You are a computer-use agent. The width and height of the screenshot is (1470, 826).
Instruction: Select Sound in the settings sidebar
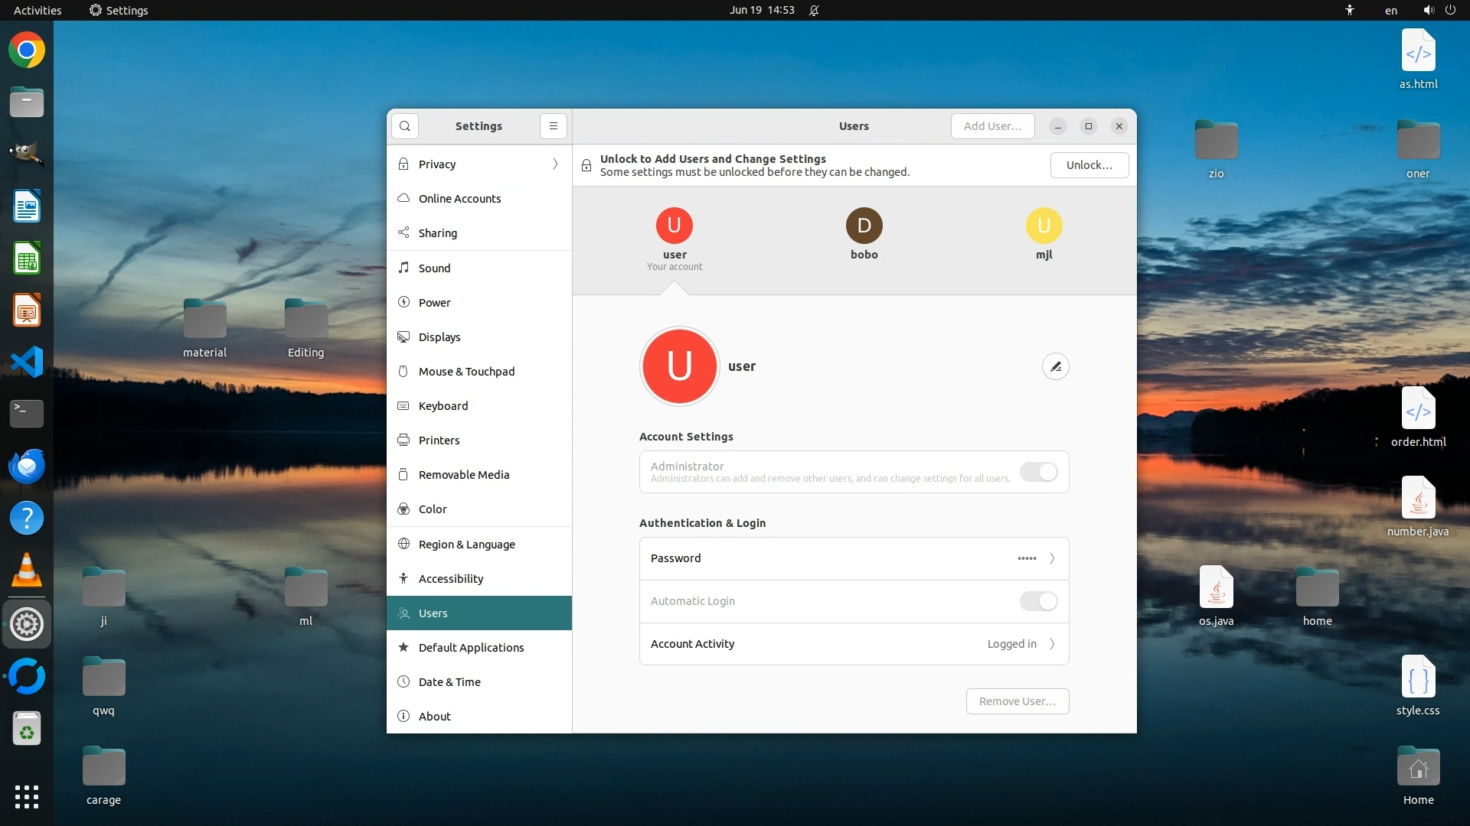tap(434, 268)
